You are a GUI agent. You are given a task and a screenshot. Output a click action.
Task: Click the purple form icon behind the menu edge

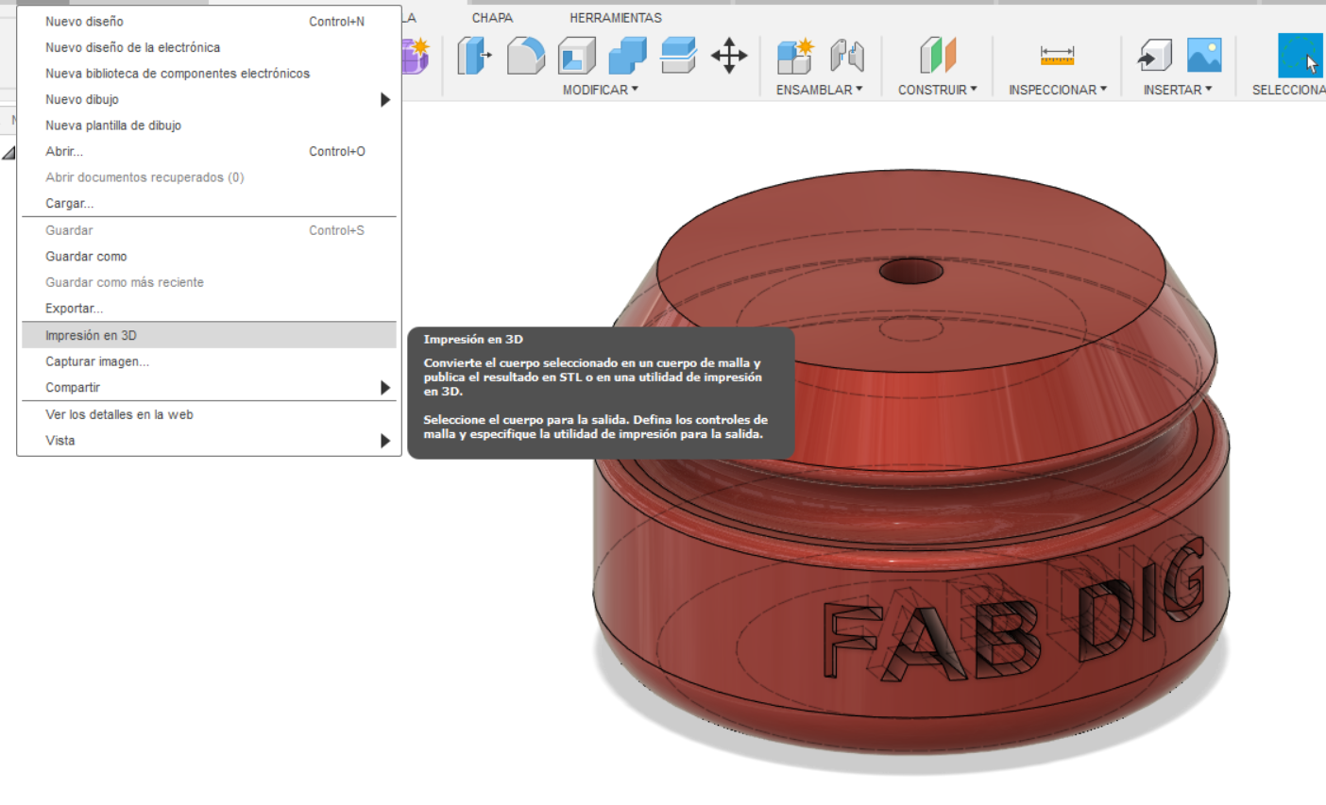[x=416, y=56]
